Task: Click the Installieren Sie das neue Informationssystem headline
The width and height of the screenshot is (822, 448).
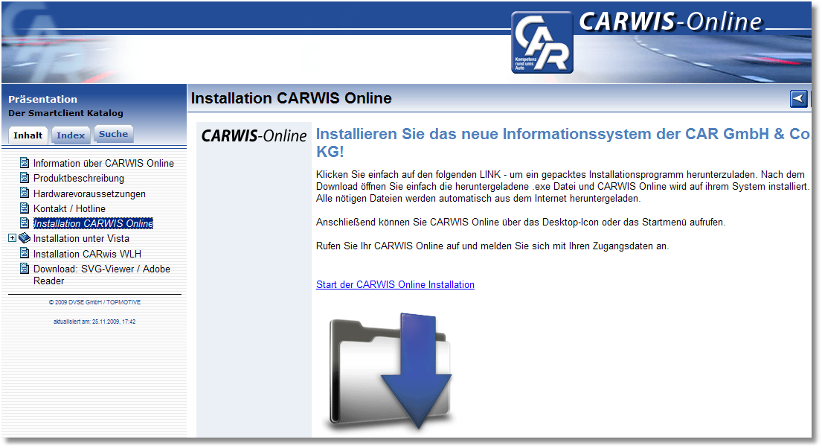Action: (x=562, y=143)
